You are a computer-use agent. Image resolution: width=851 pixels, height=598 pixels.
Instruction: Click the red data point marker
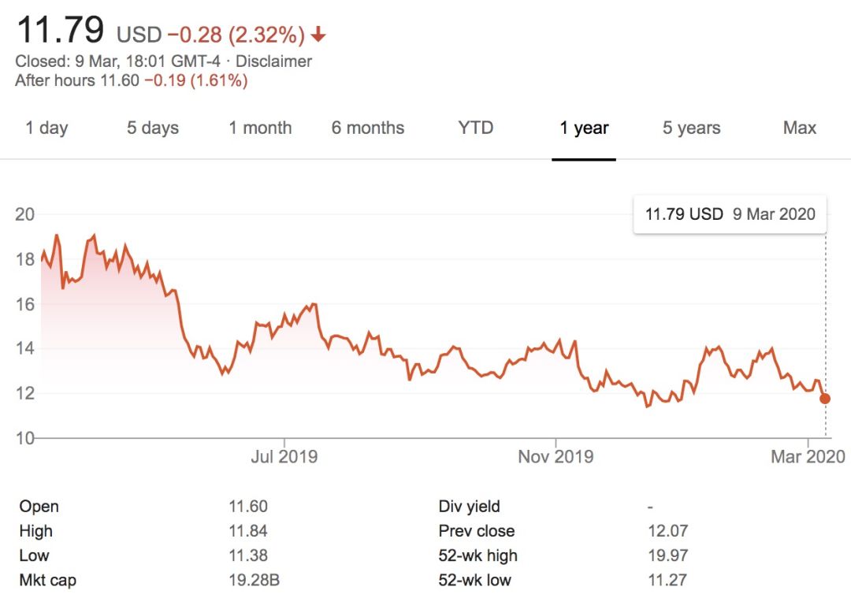point(825,399)
